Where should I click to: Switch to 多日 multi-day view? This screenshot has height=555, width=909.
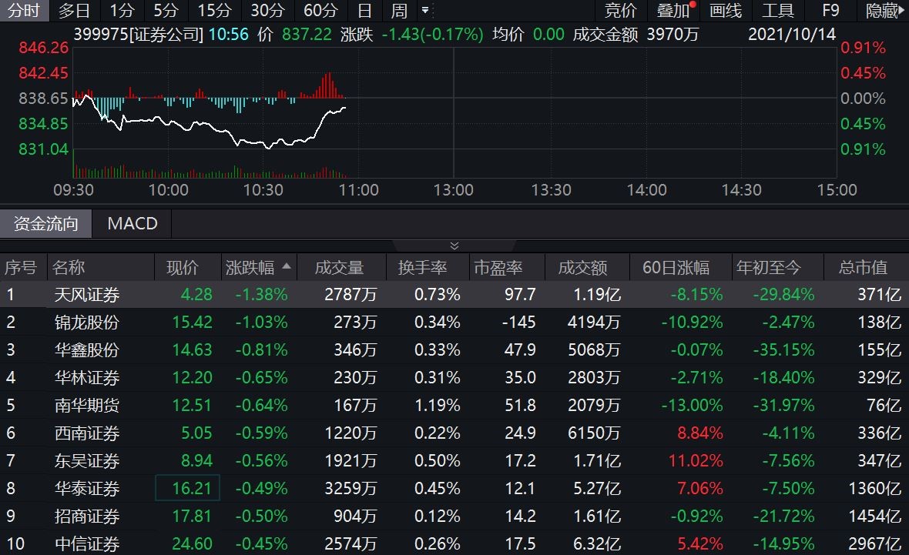click(x=74, y=11)
